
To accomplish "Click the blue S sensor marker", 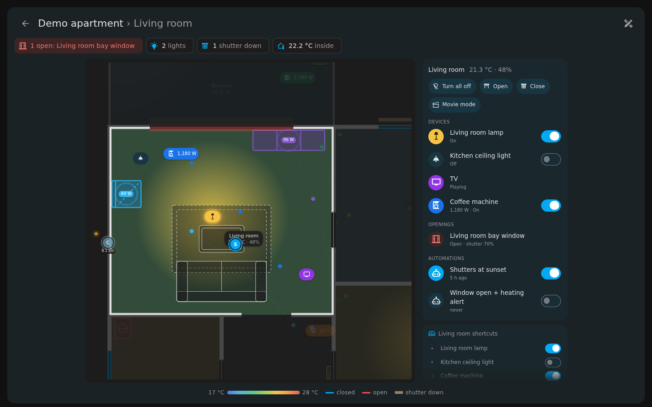I will [235, 244].
